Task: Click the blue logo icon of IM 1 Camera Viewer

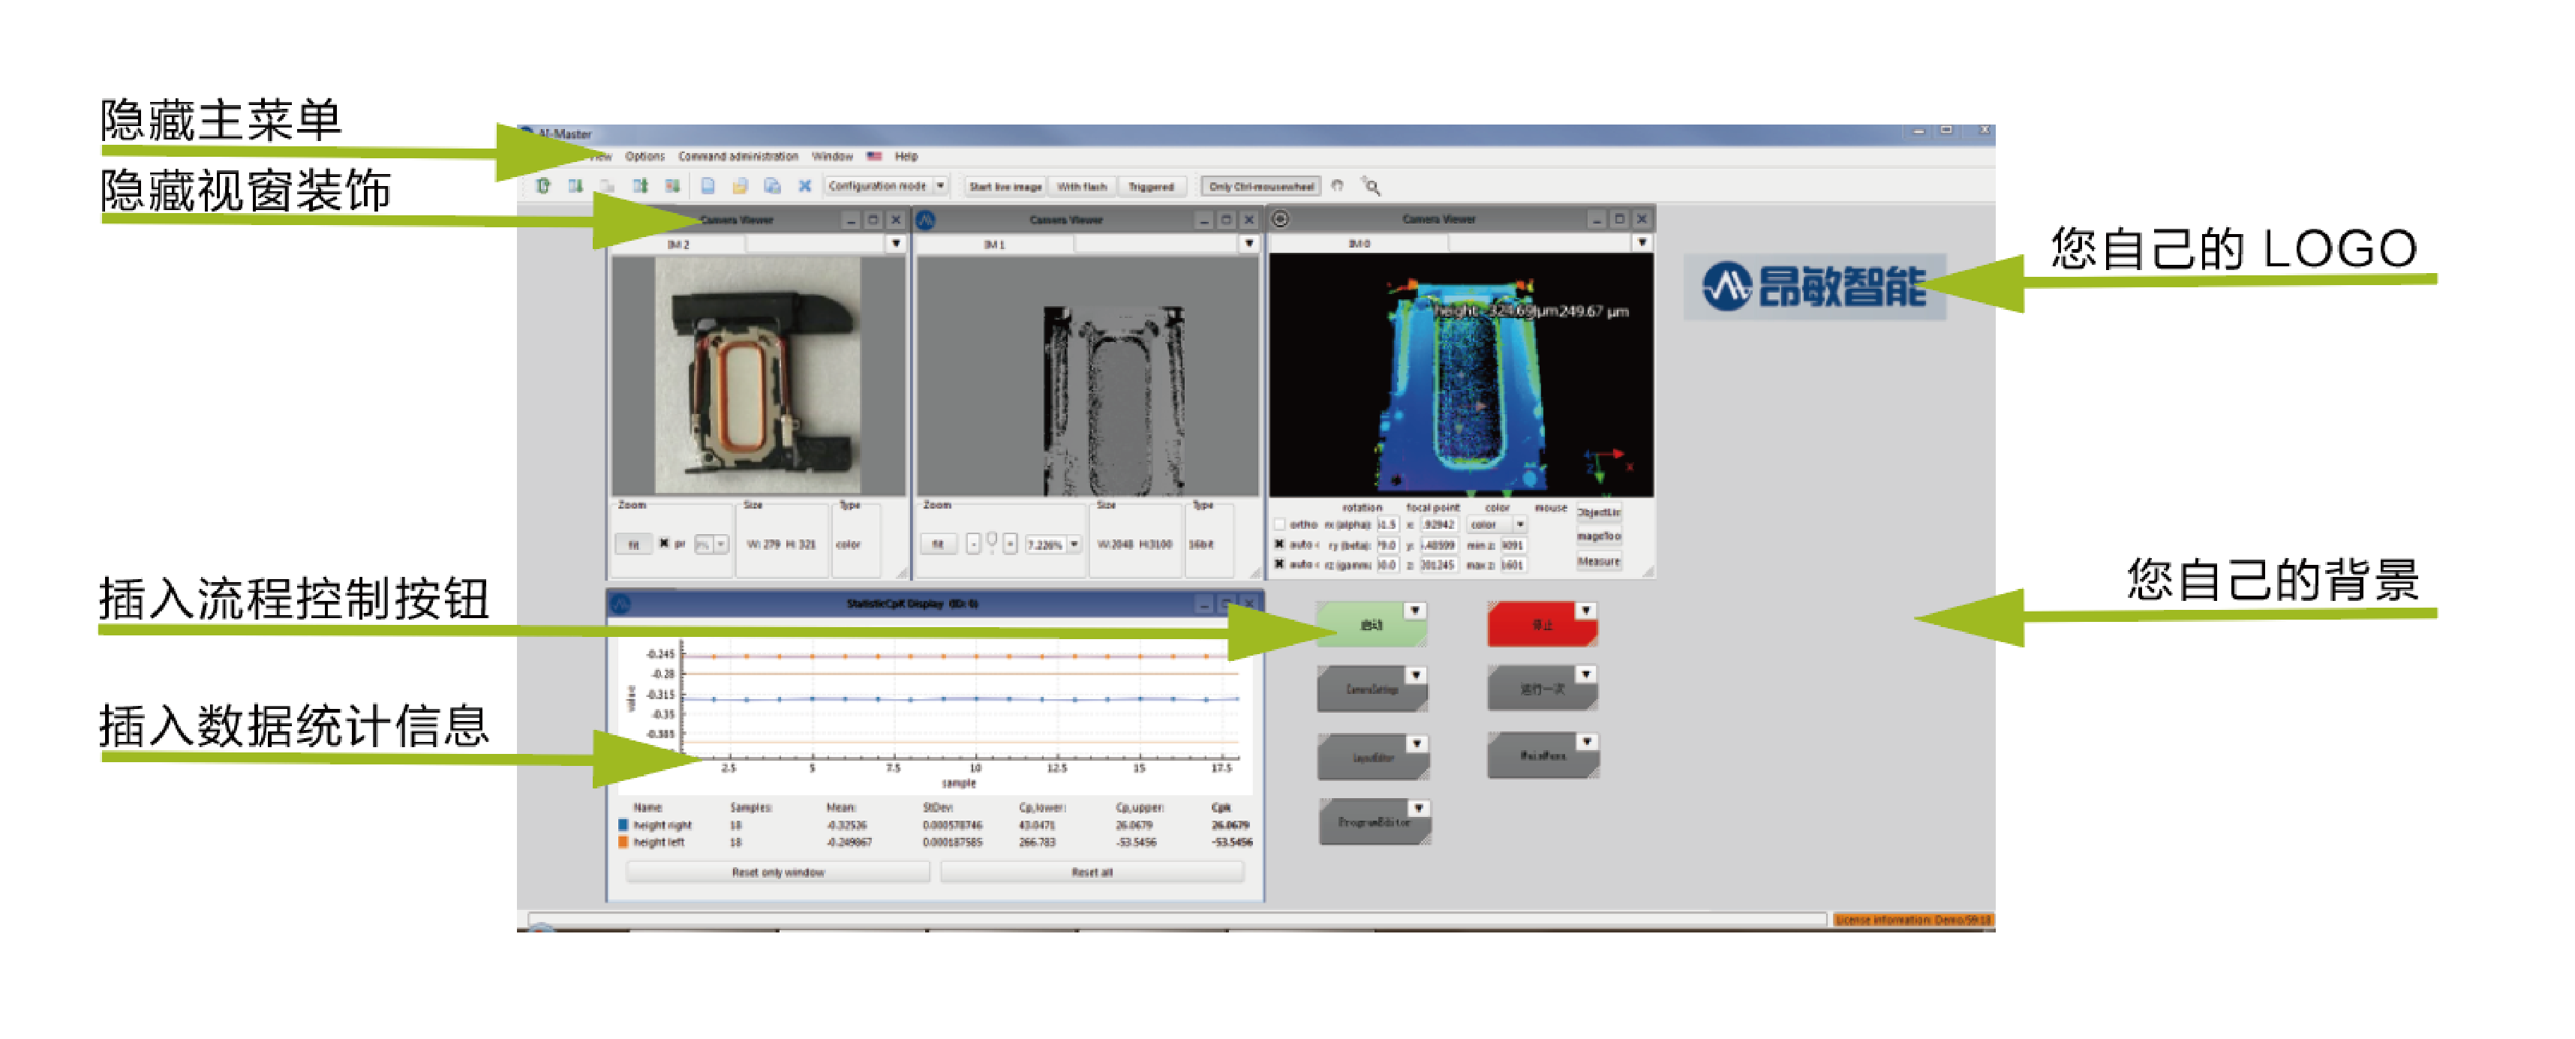Action: [x=926, y=219]
